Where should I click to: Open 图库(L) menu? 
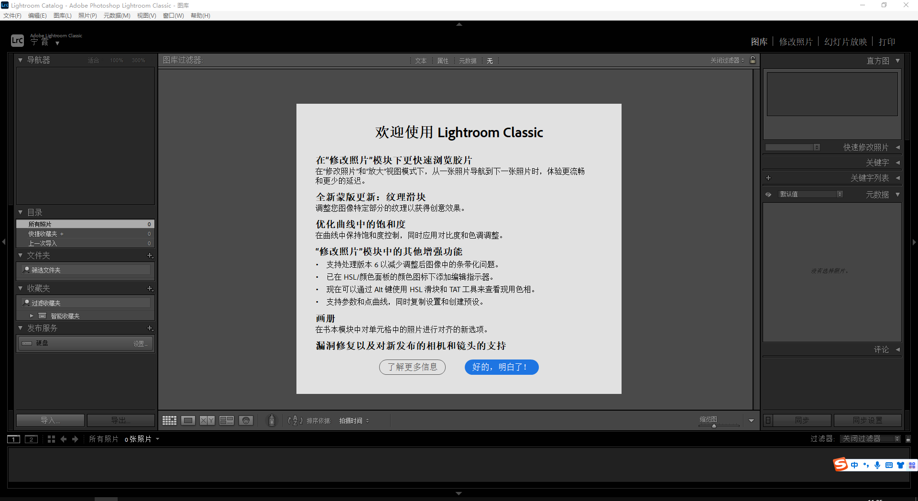point(63,15)
